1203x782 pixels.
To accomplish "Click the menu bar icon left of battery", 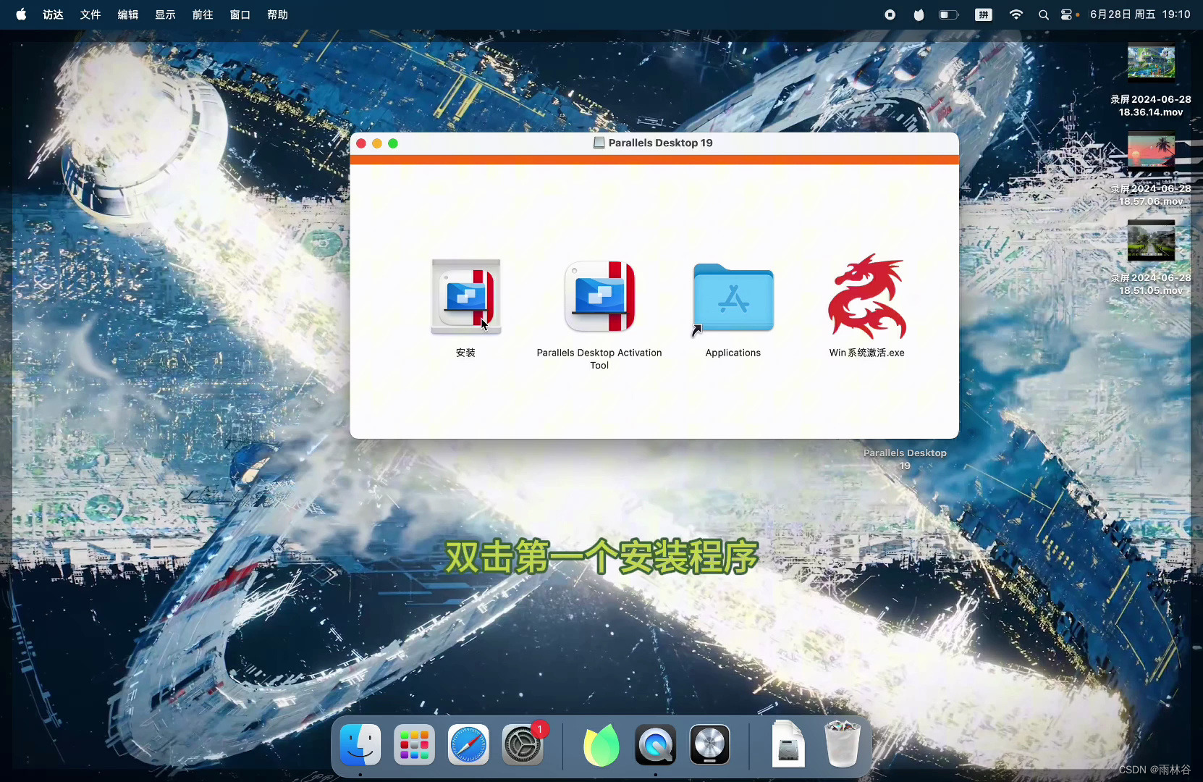I will click(919, 14).
